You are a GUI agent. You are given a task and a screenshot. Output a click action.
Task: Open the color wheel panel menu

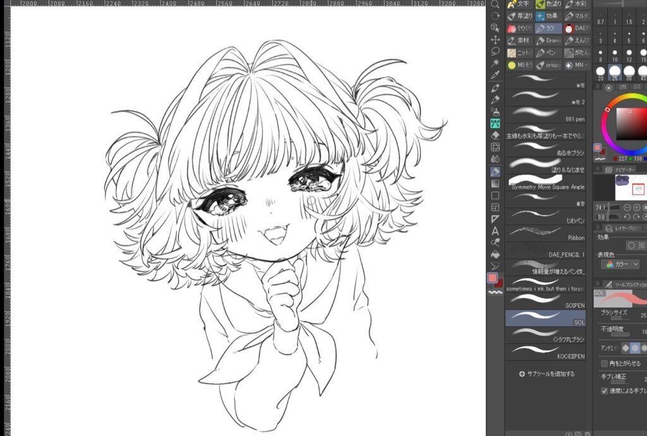(596, 87)
